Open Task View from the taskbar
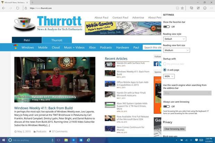 [59, 140]
